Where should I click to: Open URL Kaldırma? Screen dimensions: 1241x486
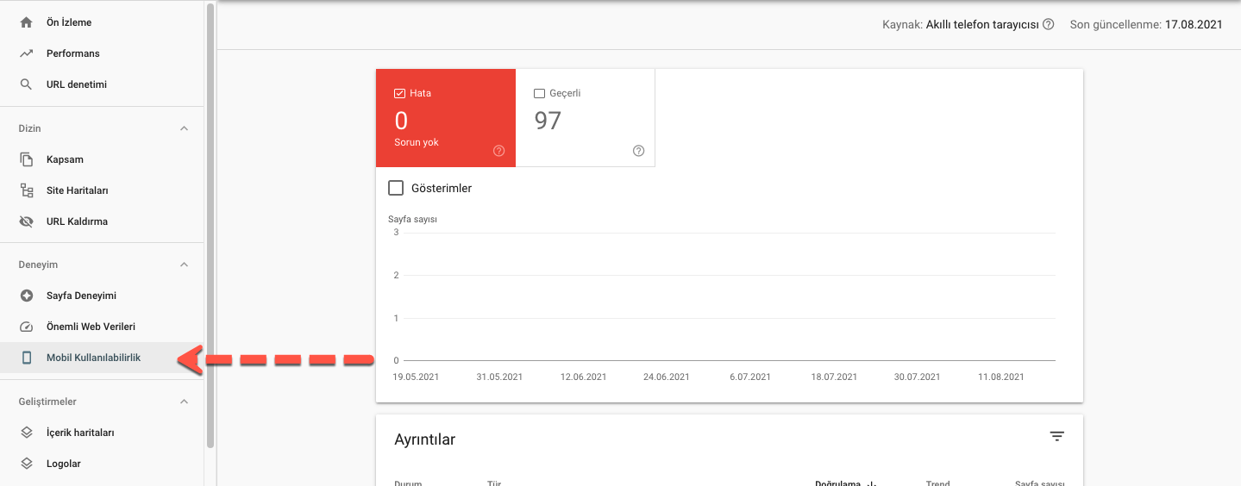click(x=102, y=221)
